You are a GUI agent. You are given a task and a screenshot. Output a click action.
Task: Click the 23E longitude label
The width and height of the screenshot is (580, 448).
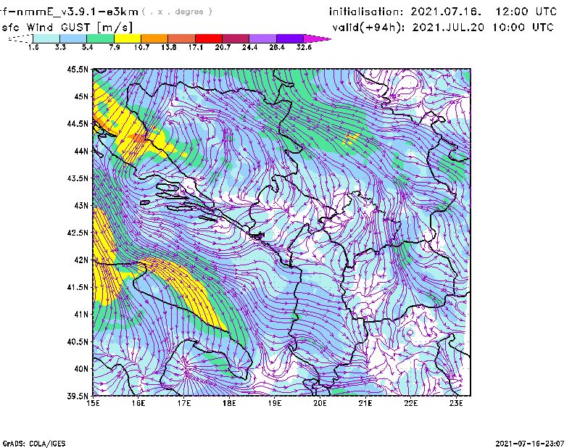[x=456, y=403]
